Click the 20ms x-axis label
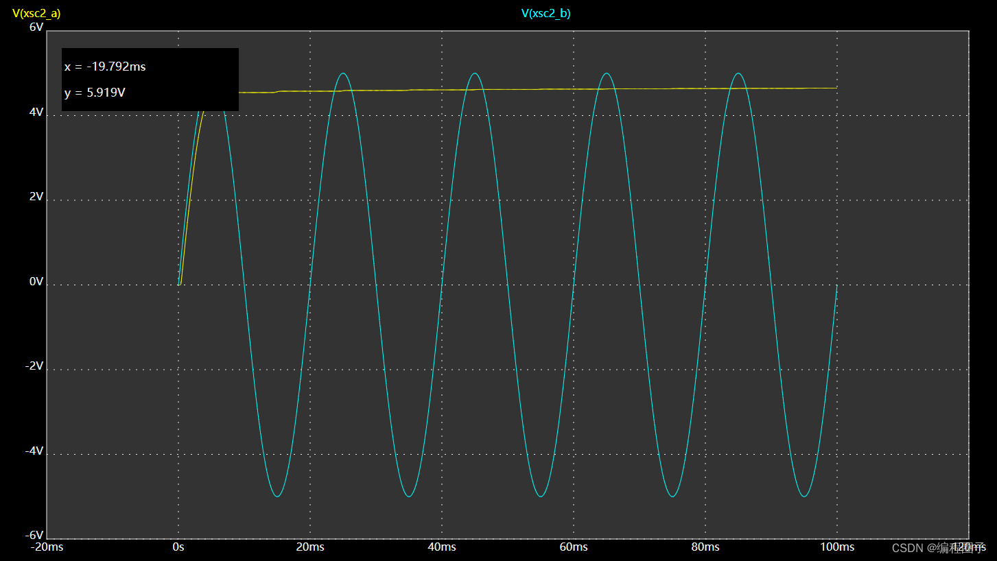The width and height of the screenshot is (997, 561). click(x=310, y=547)
